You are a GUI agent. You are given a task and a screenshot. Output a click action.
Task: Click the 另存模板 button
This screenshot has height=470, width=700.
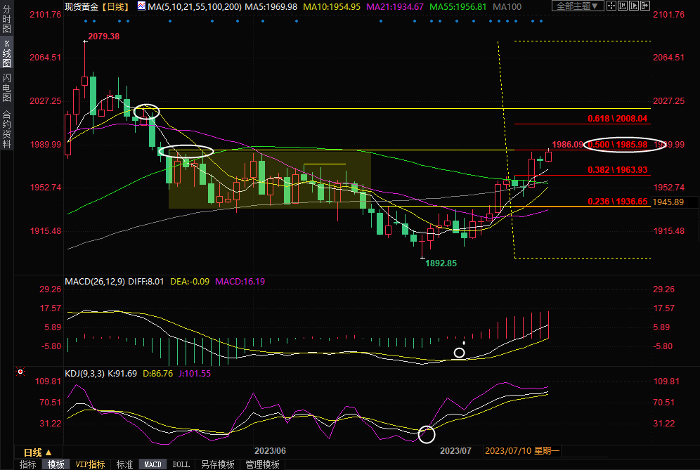tap(217, 464)
